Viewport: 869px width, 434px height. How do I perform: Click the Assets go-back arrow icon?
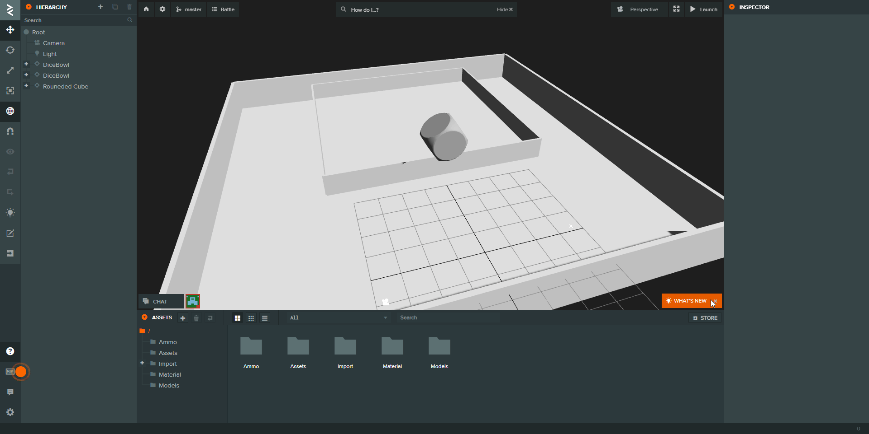coord(210,318)
